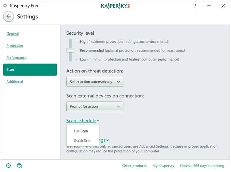Viewport: 231px width, 172px height.
Task: Open the Select action automatically dropdown
Action: point(95,82)
